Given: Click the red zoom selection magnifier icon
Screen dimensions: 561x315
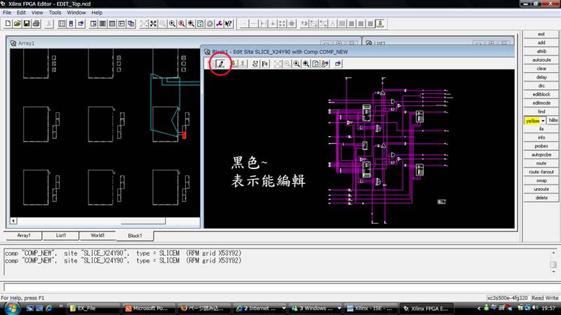Looking at the screenshot, I should tap(182, 24).
